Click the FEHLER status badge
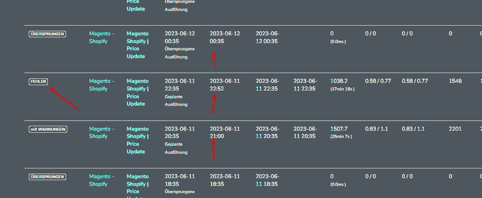The width and height of the screenshot is (482, 198). pos(39,82)
